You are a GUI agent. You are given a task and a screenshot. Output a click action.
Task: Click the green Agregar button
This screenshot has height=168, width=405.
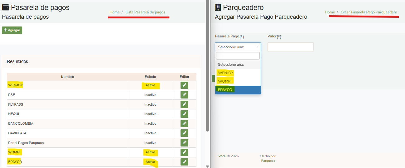click(12, 30)
